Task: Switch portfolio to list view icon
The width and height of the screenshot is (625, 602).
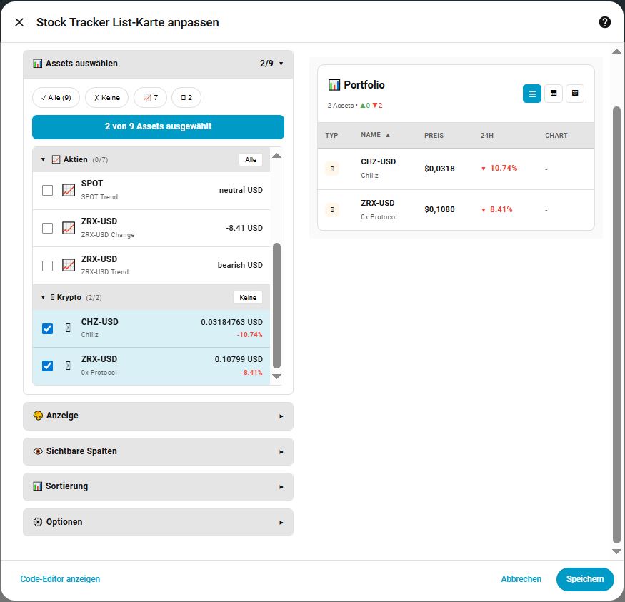Action: 531,94
